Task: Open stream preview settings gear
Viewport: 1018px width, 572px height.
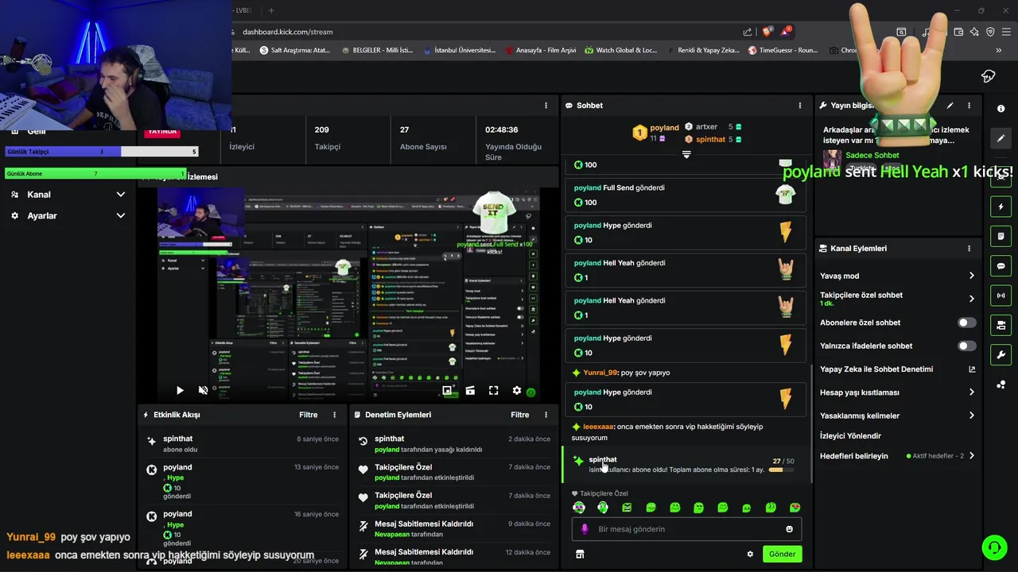Action: (x=517, y=390)
